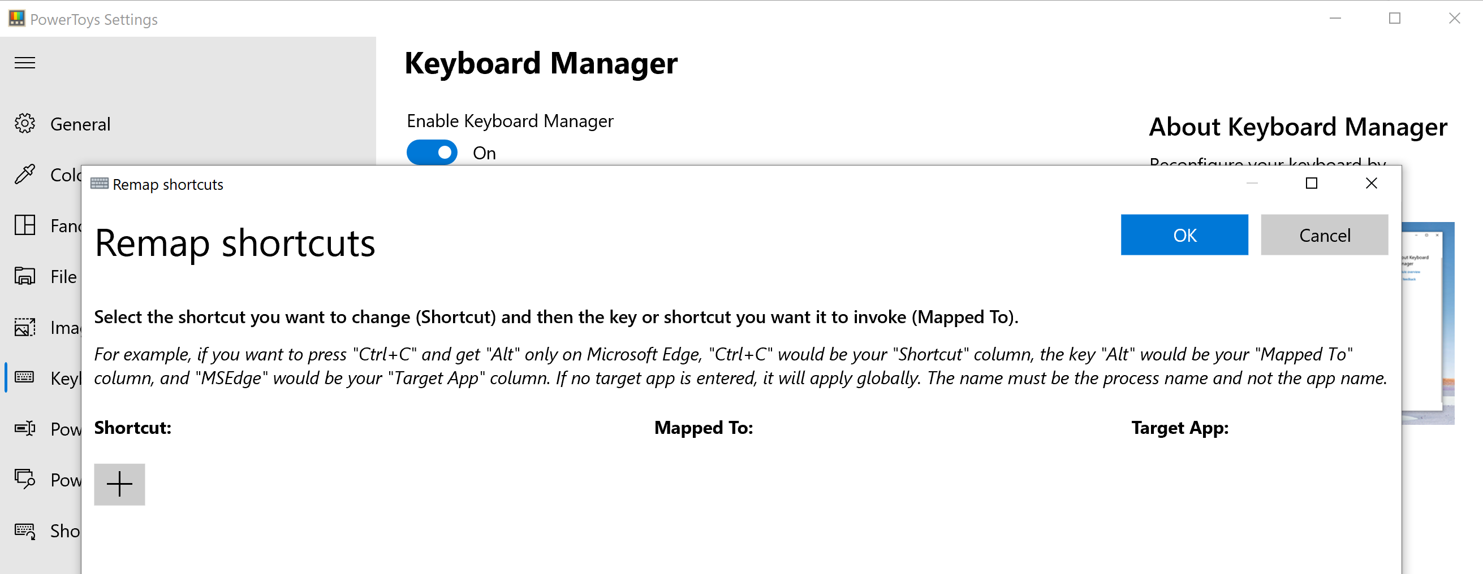Confirm remapping with the OK button
Image resolution: width=1483 pixels, height=574 pixels.
pyautogui.click(x=1184, y=234)
